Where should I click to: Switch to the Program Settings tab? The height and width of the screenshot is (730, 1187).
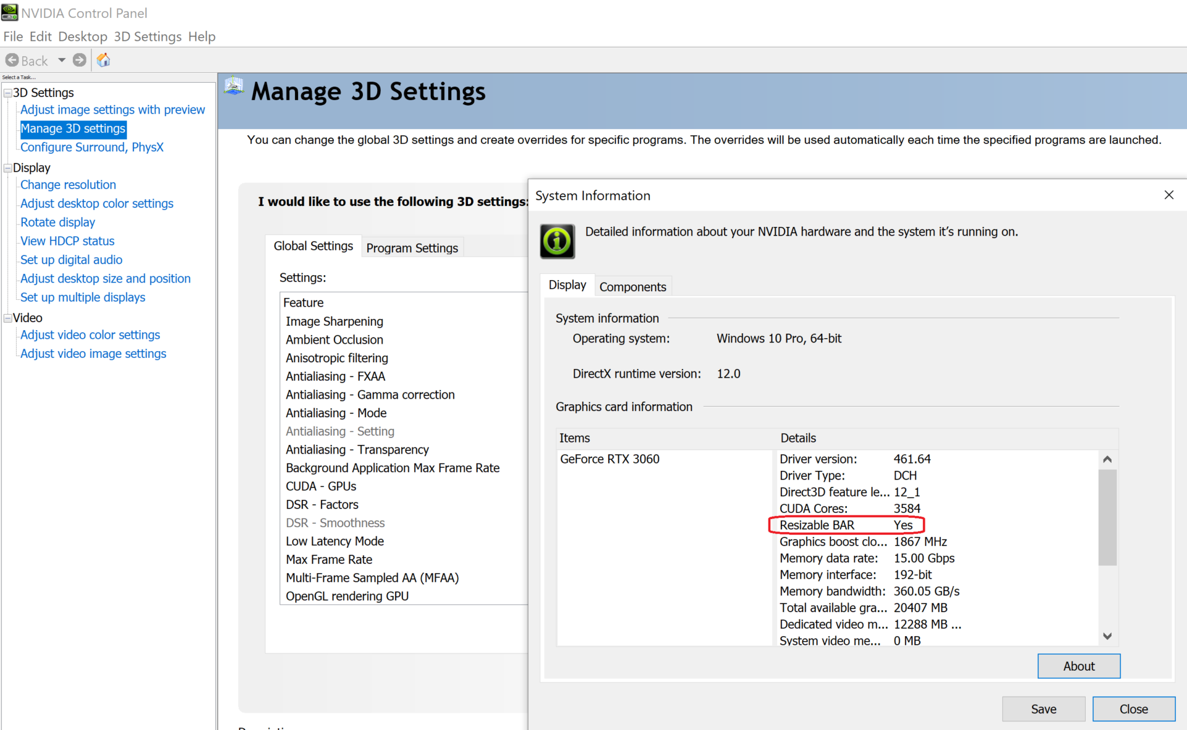[412, 248]
